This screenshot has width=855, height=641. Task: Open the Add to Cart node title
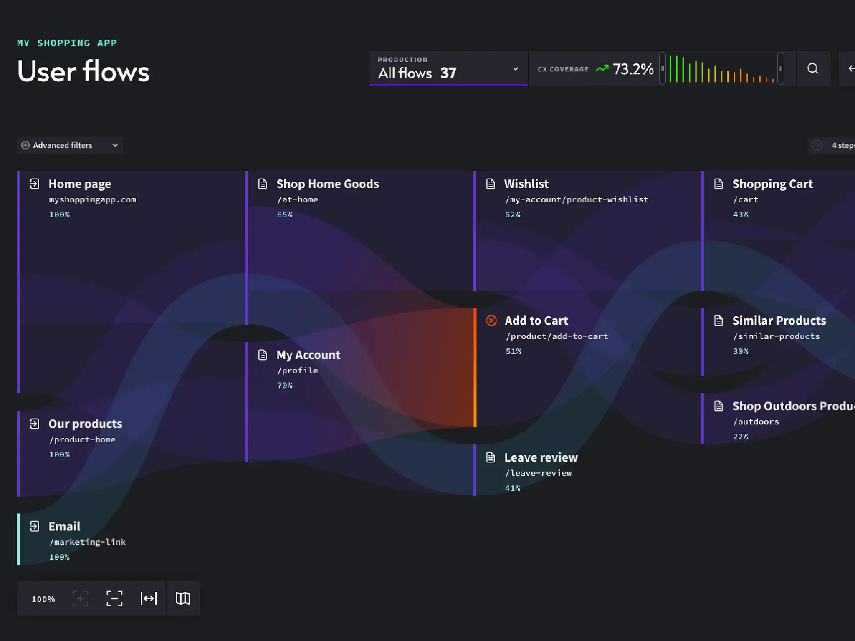[536, 320]
